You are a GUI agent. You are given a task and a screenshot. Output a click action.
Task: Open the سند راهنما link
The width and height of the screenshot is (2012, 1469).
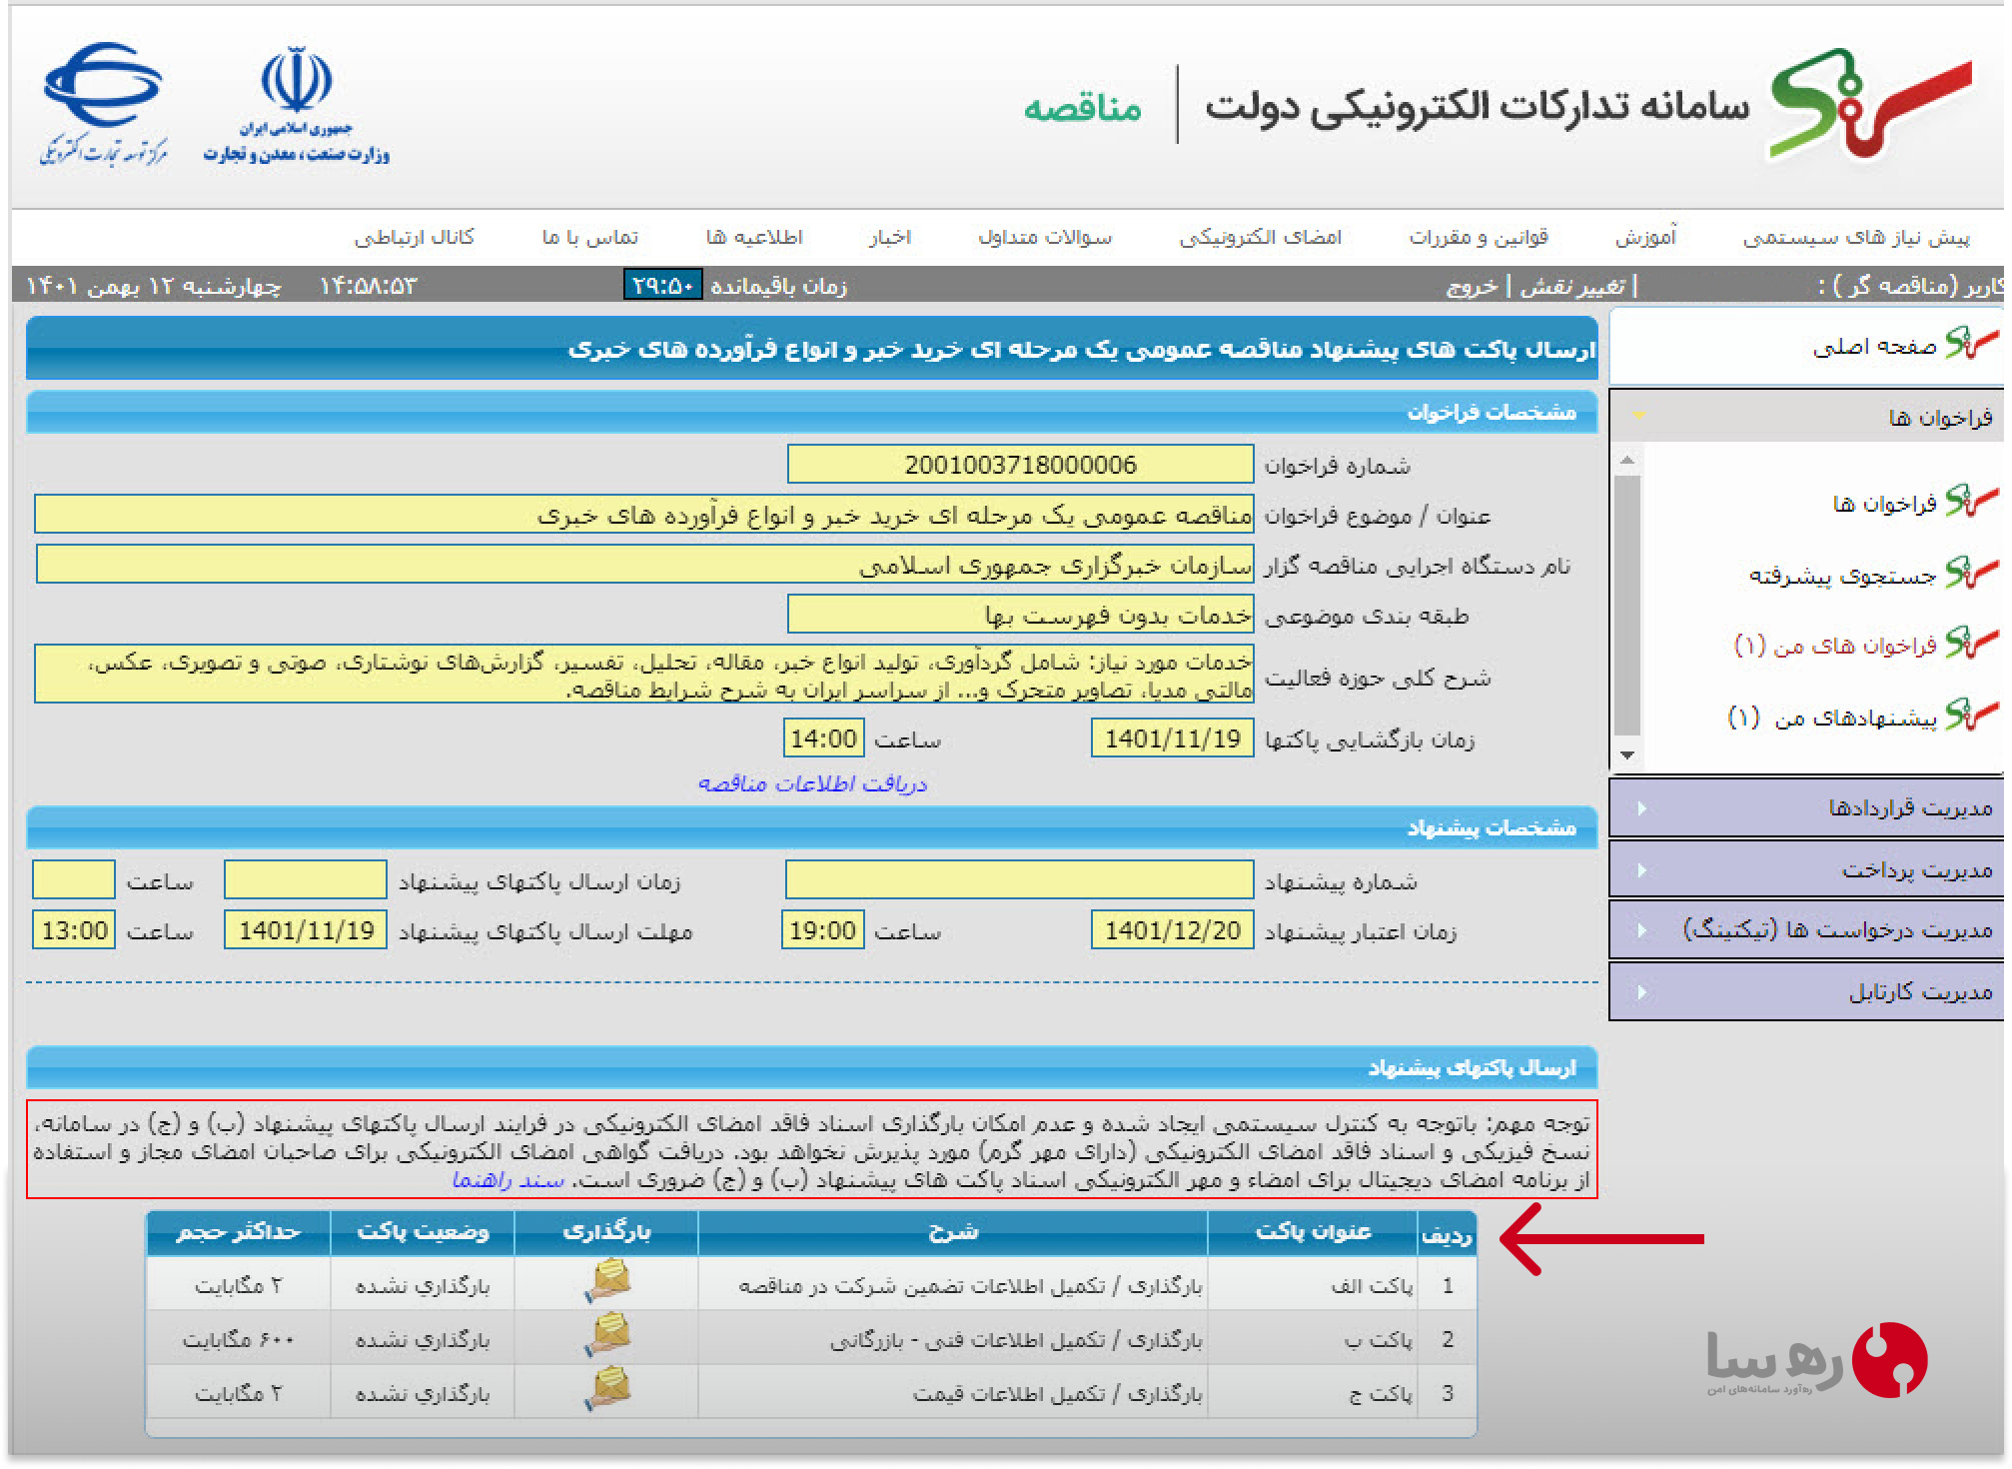(x=508, y=1180)
